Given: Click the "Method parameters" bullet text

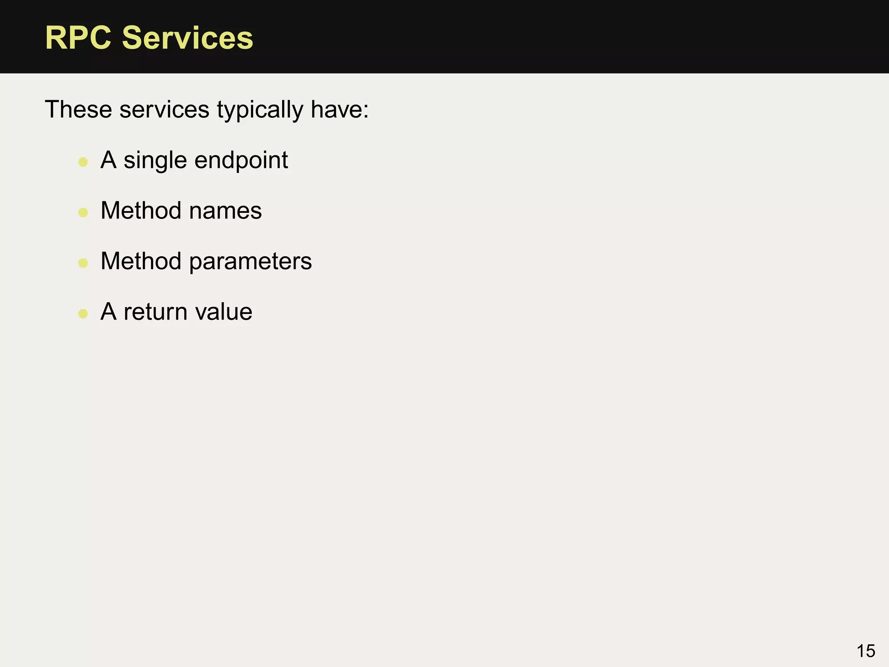Looking at the screenshot, I should [206, 261].
